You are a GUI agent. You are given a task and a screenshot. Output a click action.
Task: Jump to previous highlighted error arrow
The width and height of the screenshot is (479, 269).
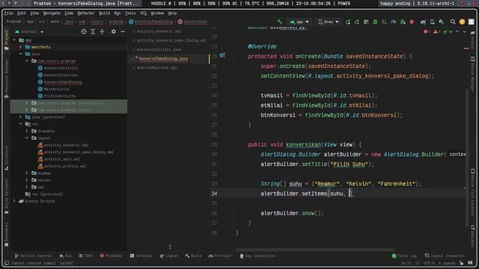(457, 31)
